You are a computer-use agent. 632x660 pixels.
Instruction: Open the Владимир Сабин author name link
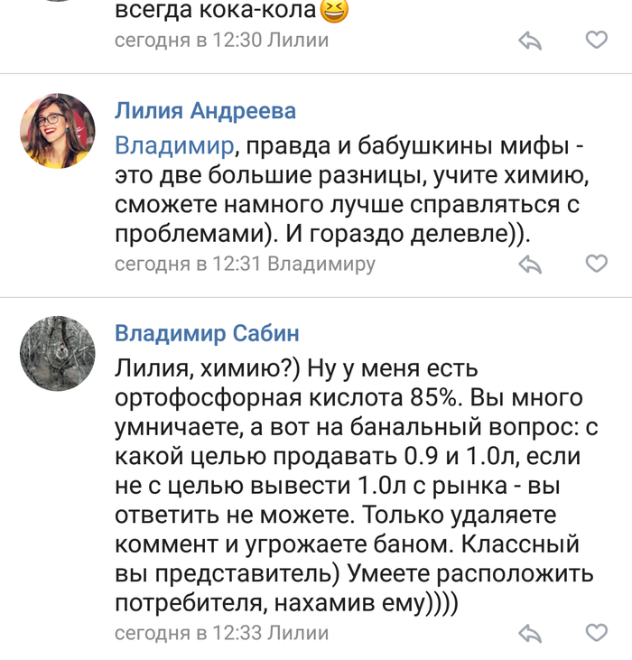tap(206, 334)
